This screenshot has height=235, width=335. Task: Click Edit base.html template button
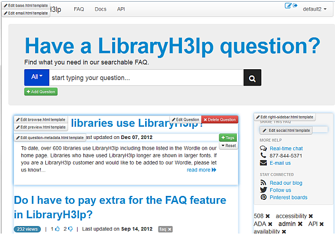[x=26, y=6]
